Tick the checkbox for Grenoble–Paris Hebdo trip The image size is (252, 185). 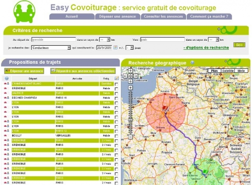click(x=116, y=88)
